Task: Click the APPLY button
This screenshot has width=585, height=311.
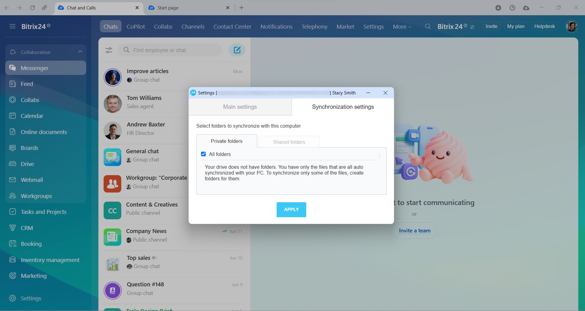Action: tap(291, 210)
